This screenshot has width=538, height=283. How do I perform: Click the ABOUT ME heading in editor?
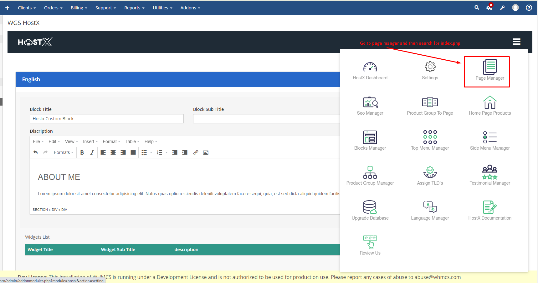[59, 177]
